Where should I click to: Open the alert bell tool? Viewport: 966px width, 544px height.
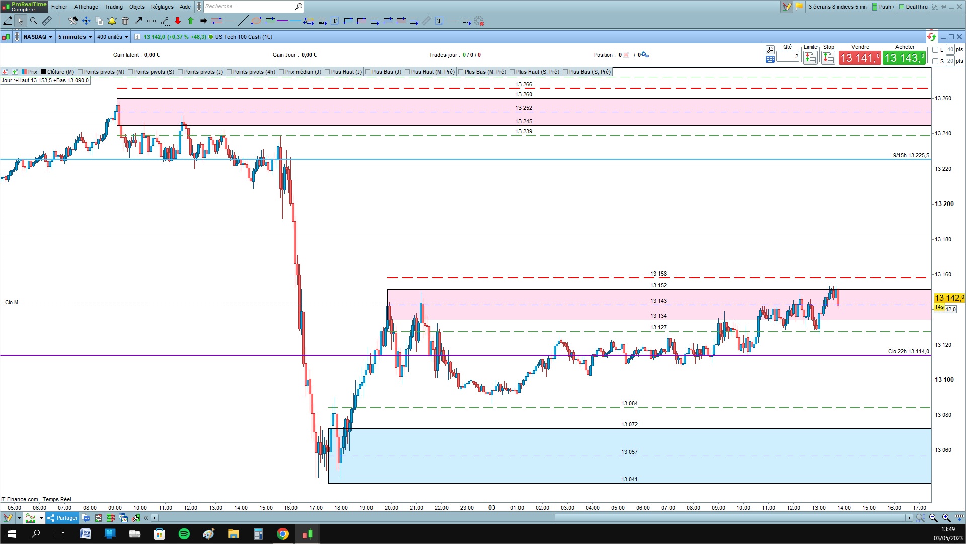pos(112,21)
